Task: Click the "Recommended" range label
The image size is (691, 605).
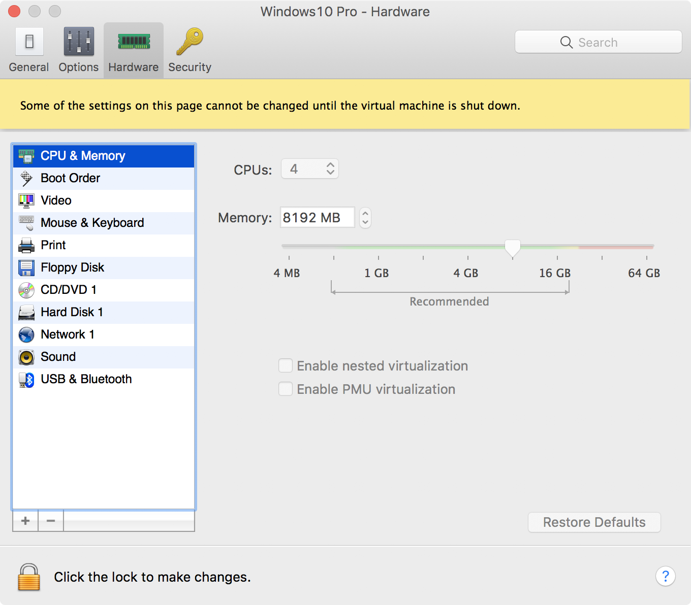Action: pos(450,301)
